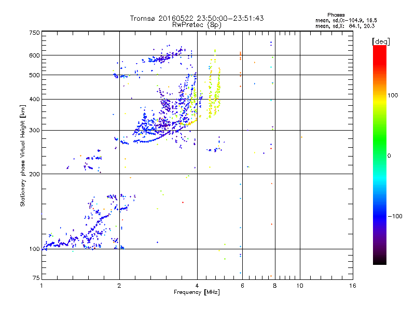Click the "300" y-axis tick label

pos(34,131)
